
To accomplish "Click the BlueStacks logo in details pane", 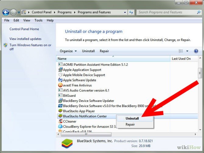I will click(x=67, y=144).
